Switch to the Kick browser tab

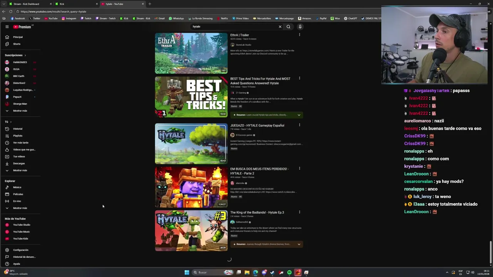tap(76, 4)
